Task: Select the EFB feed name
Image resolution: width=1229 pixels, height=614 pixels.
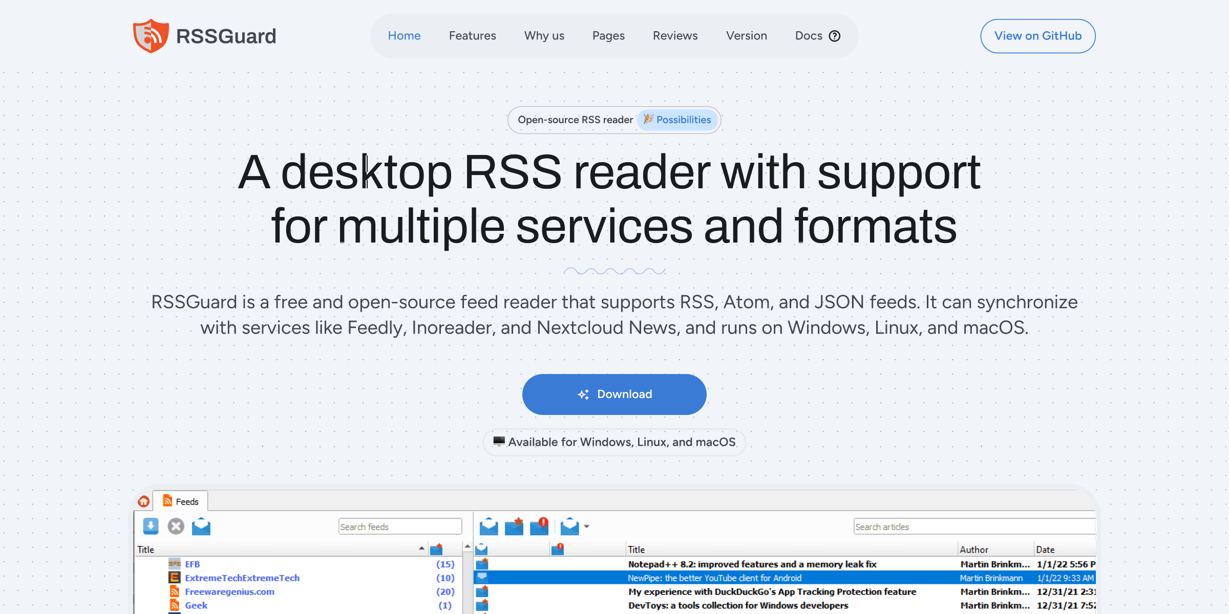Action: click(x=192, y=564)
